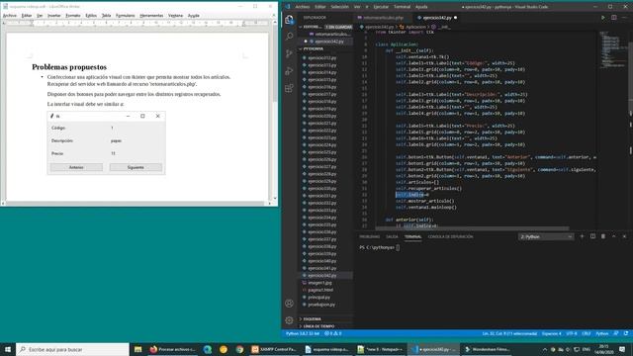This screenshot has width=633, height=356.
Task: Open Insertar menu in LibreOffice Writer
Action: (54, 16)
